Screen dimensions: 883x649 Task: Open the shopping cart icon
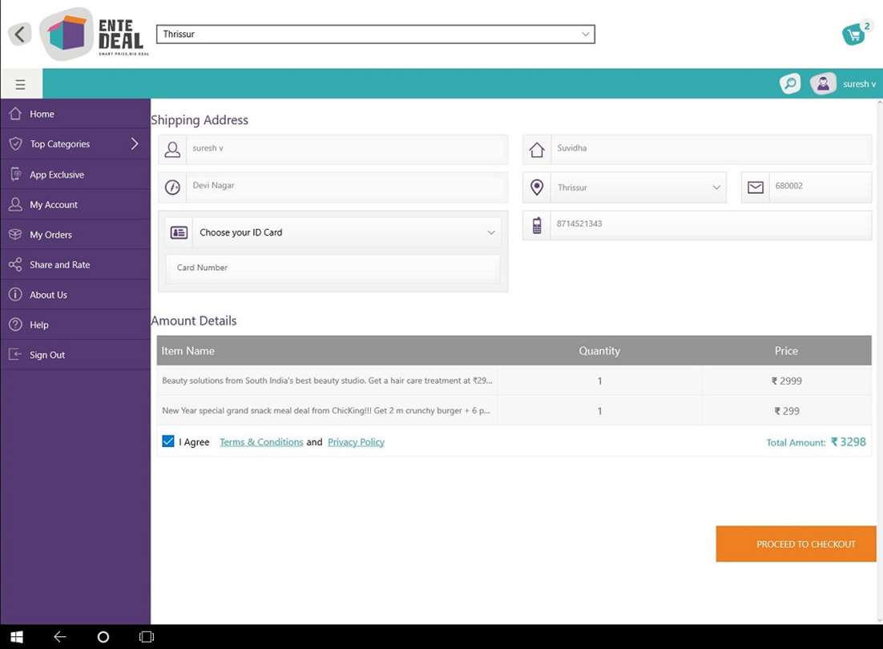click(x=855, y=34)
